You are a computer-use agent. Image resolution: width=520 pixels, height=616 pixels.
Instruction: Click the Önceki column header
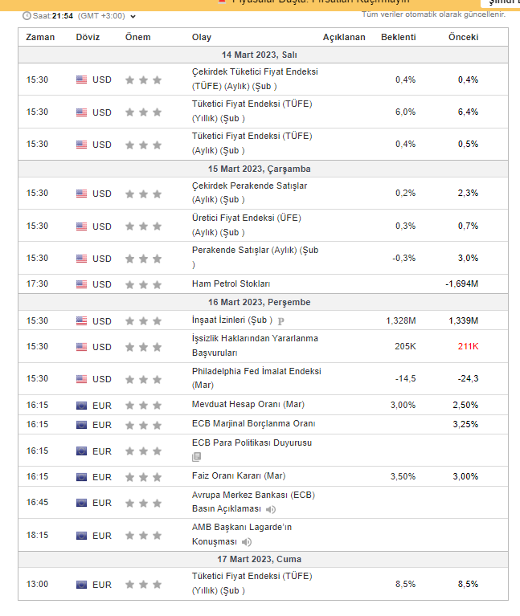(463, 37)
